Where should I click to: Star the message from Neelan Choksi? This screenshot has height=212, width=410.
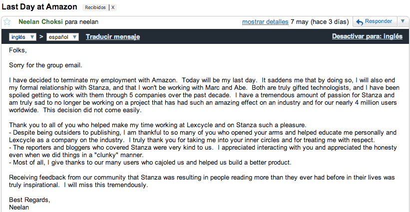7,21
